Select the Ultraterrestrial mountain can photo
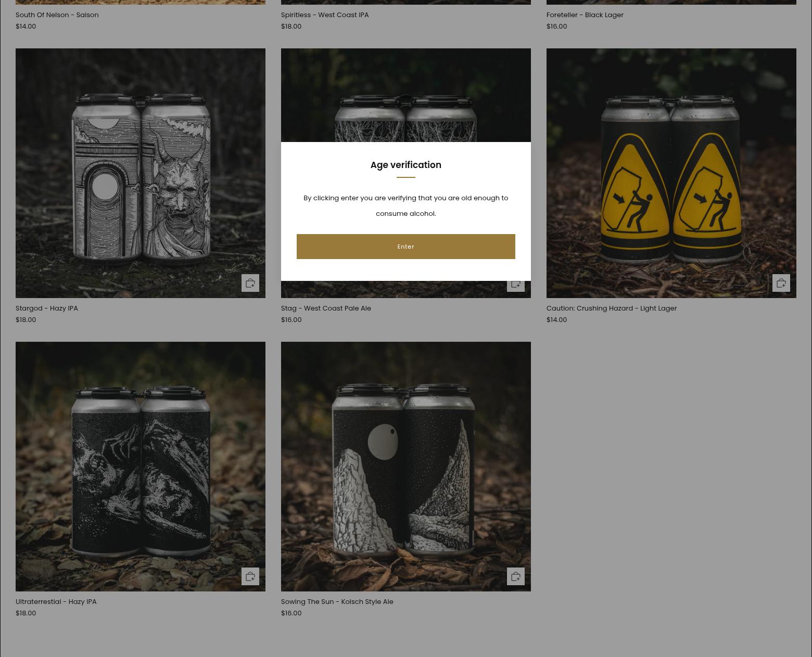Image resolution: width=812 pixels, height=657 pixels. tap(140, 466)
